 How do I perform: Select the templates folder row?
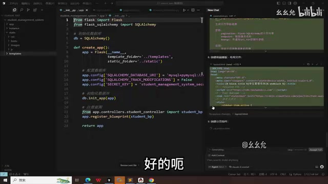click(28, 54)
